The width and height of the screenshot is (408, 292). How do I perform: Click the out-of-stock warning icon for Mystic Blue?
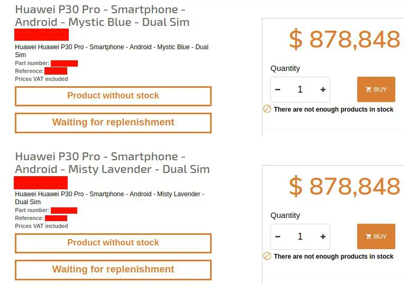pos(267,109)
